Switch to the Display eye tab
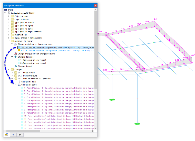This screenshot has width=195, height=141. tap(13, 135)
